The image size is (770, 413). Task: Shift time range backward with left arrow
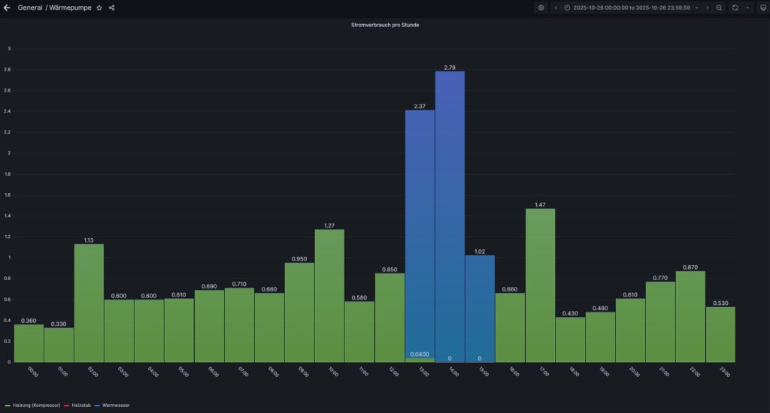[556, 8]
